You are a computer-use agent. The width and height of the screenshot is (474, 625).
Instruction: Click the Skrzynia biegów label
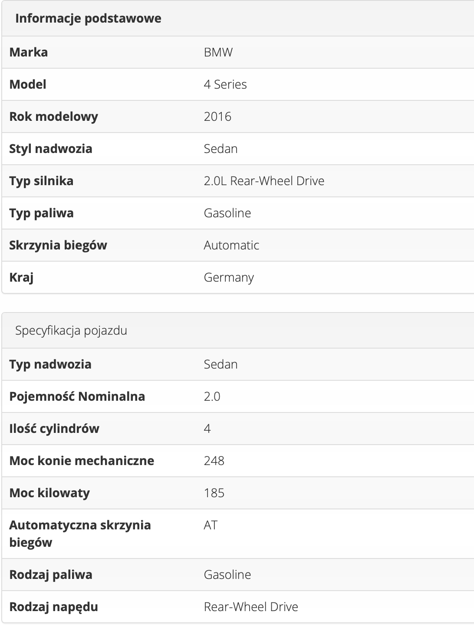[58, 246]
